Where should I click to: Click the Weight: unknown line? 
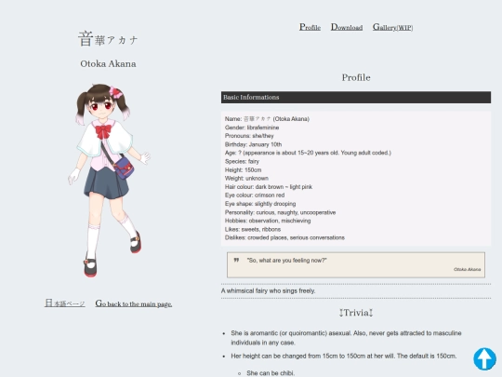[x=246, y=178]
